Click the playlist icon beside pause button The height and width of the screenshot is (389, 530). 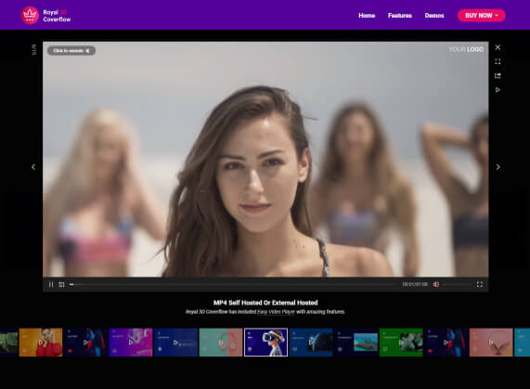tap(61, 285)
